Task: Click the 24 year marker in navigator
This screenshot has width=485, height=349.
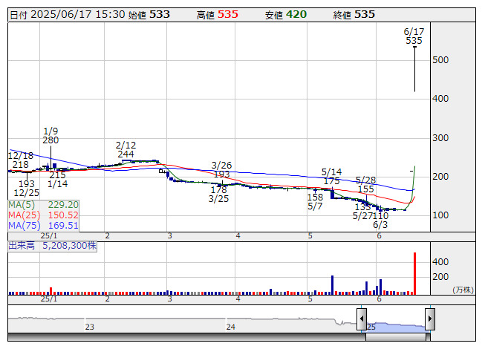Action: (231, 327)
